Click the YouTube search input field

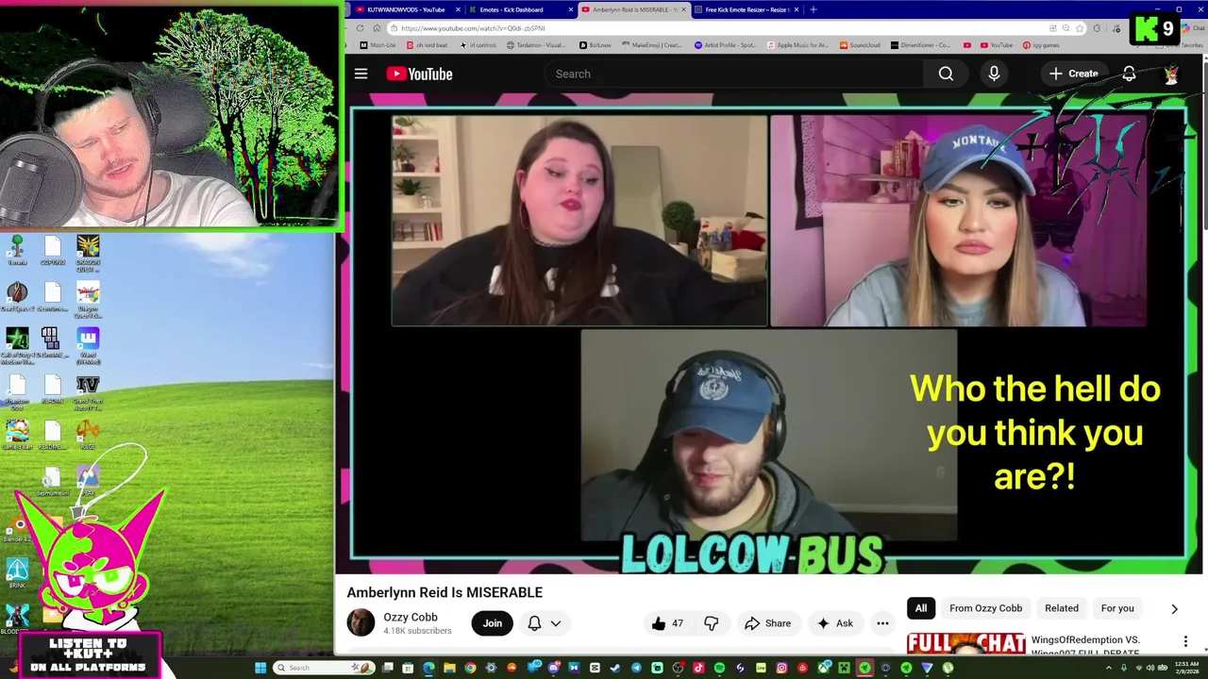[736, 74]
